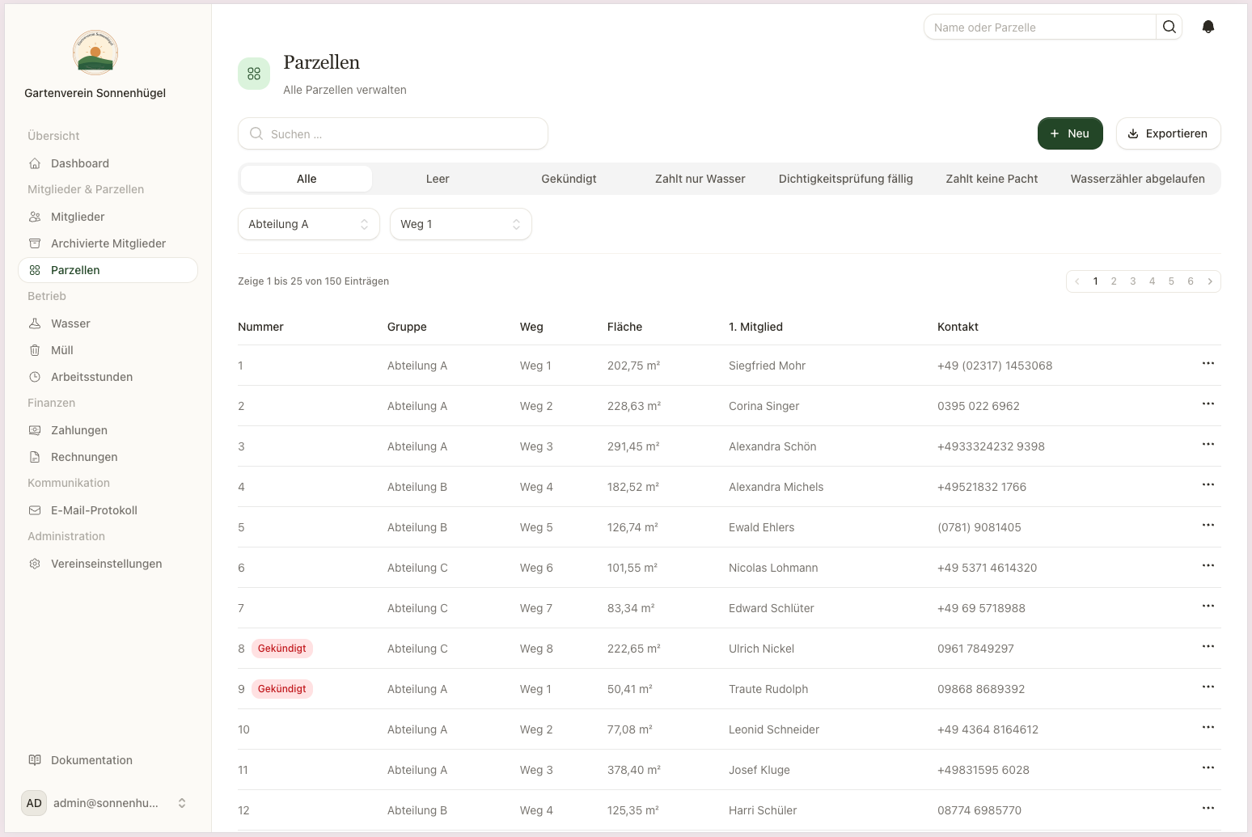
Task: Open row actions for Traute Rudolph
Action: click(1208, 687)
